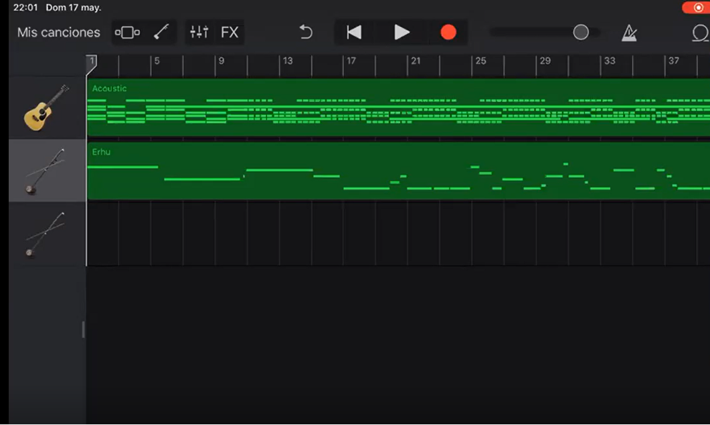The height and width of the screenshot is (425, 710).
Task: Tap the 22:01 clock in status bar
Action: pos(25,8)
